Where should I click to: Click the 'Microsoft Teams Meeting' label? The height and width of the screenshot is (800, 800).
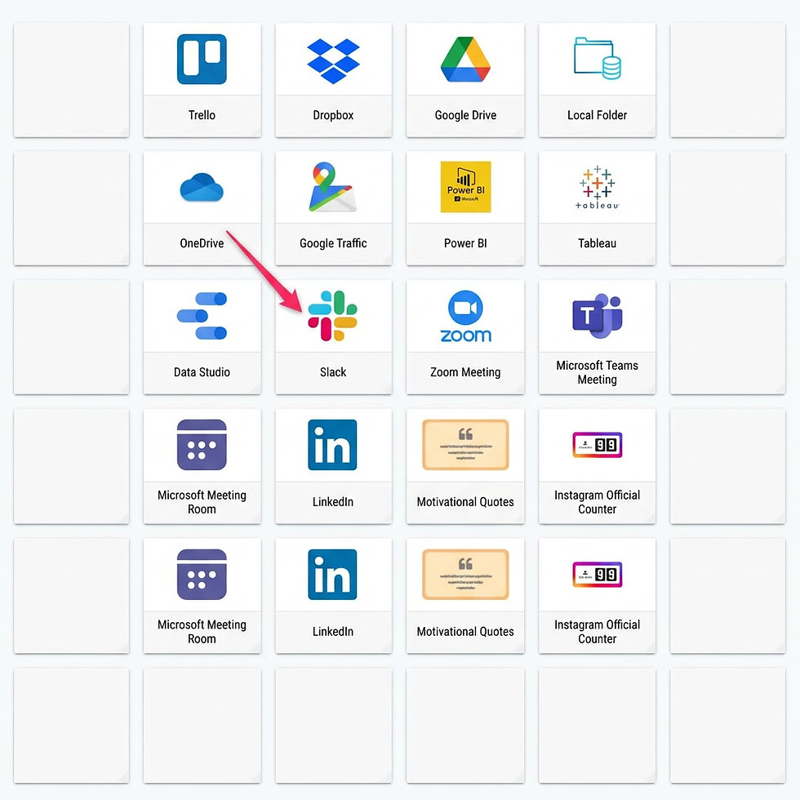click(x=597, y=372)
